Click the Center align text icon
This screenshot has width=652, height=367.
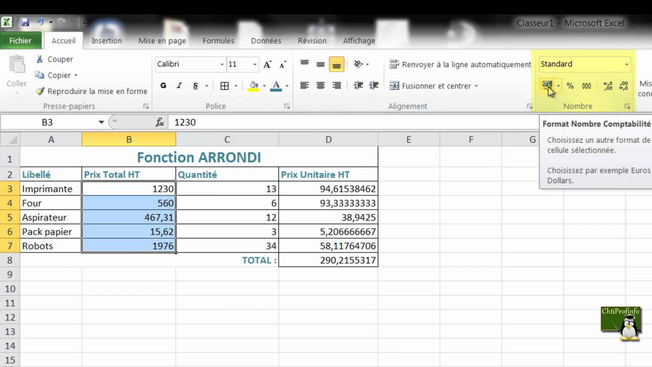click(320, 86)
